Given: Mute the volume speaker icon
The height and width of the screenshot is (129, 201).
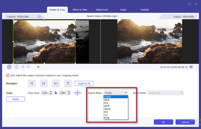Looking at the screenshot, I should 191,67.
